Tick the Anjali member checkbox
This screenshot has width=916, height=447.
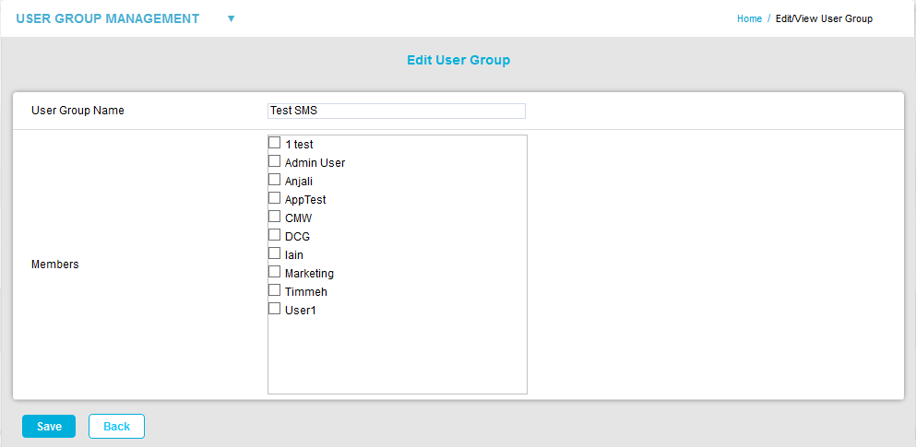click(x=274, y=180)
